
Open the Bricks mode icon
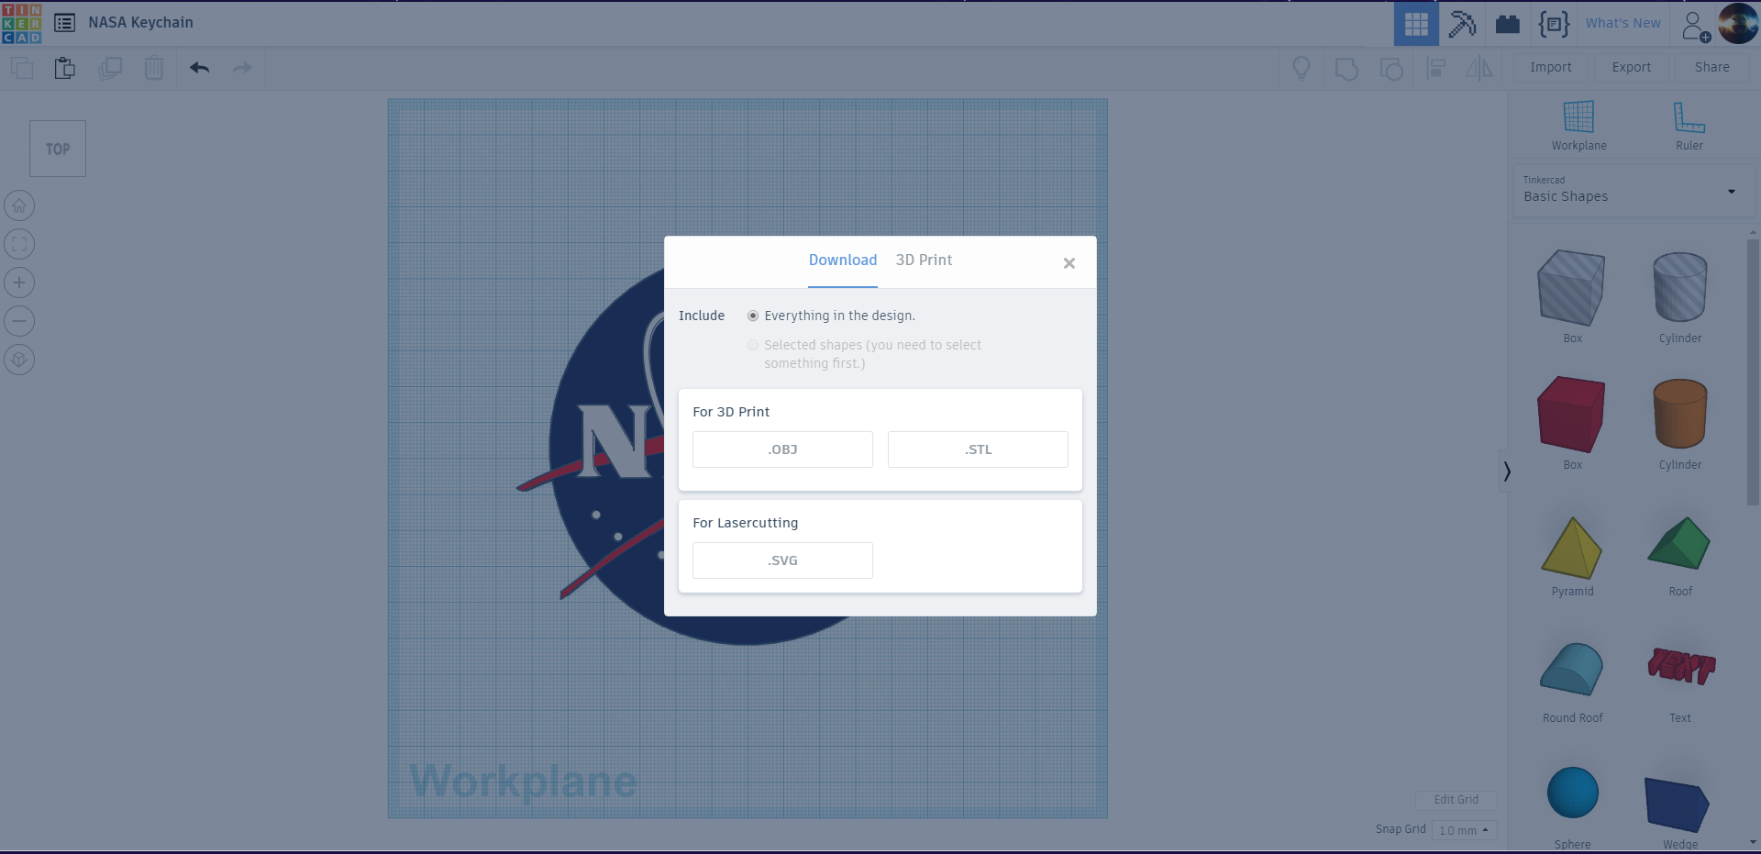pyautogui.click(x=1508, y=24)
